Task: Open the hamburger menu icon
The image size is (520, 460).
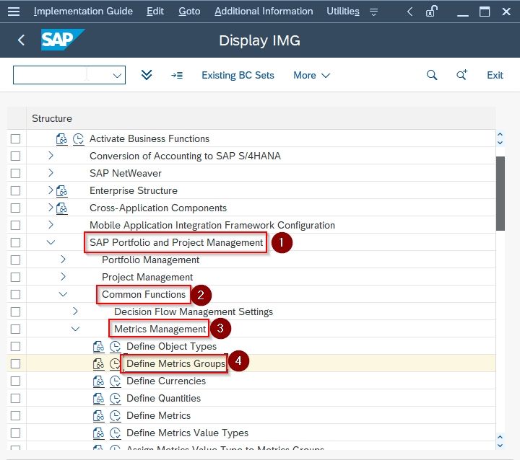Action: click(x=14, y=12)
